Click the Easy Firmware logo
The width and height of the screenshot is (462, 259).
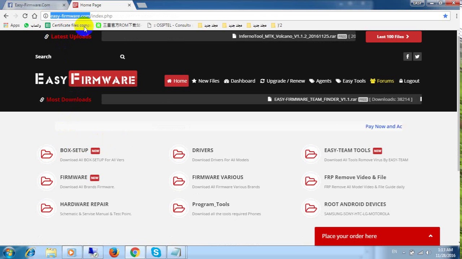[86, 79]
